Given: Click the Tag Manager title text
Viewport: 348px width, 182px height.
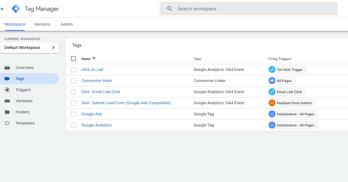Looking at the screenshot, I should [x=42, y=9].
